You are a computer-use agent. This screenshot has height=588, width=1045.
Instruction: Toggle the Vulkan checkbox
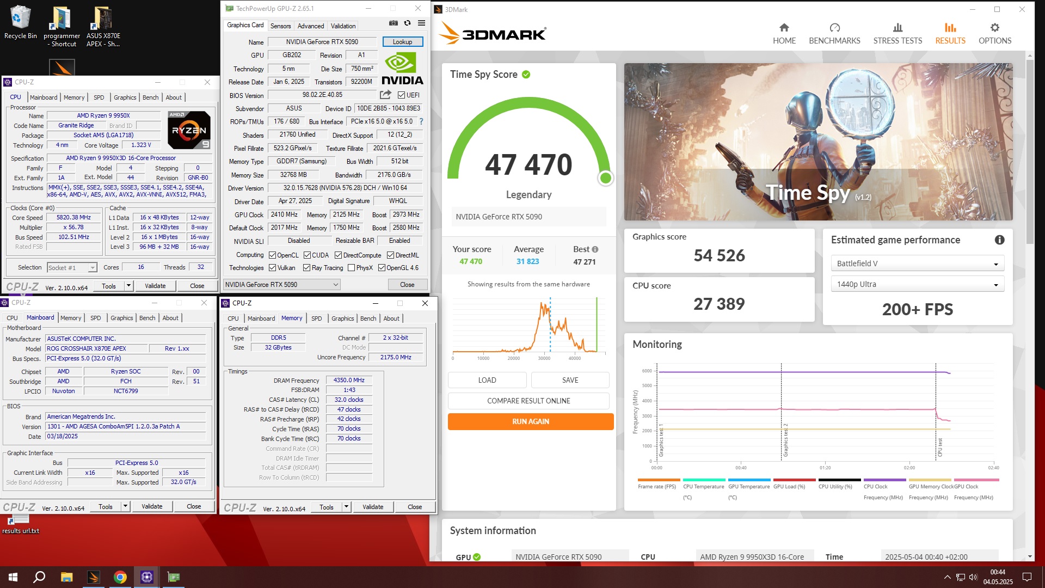tap(272, 268)
